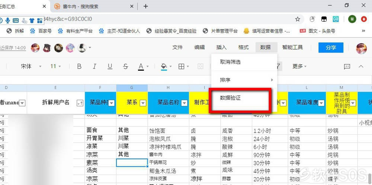Select the cell containing 泡椒凤爪
The height and width of the screenshot is (185, 372).
point(169,139)
